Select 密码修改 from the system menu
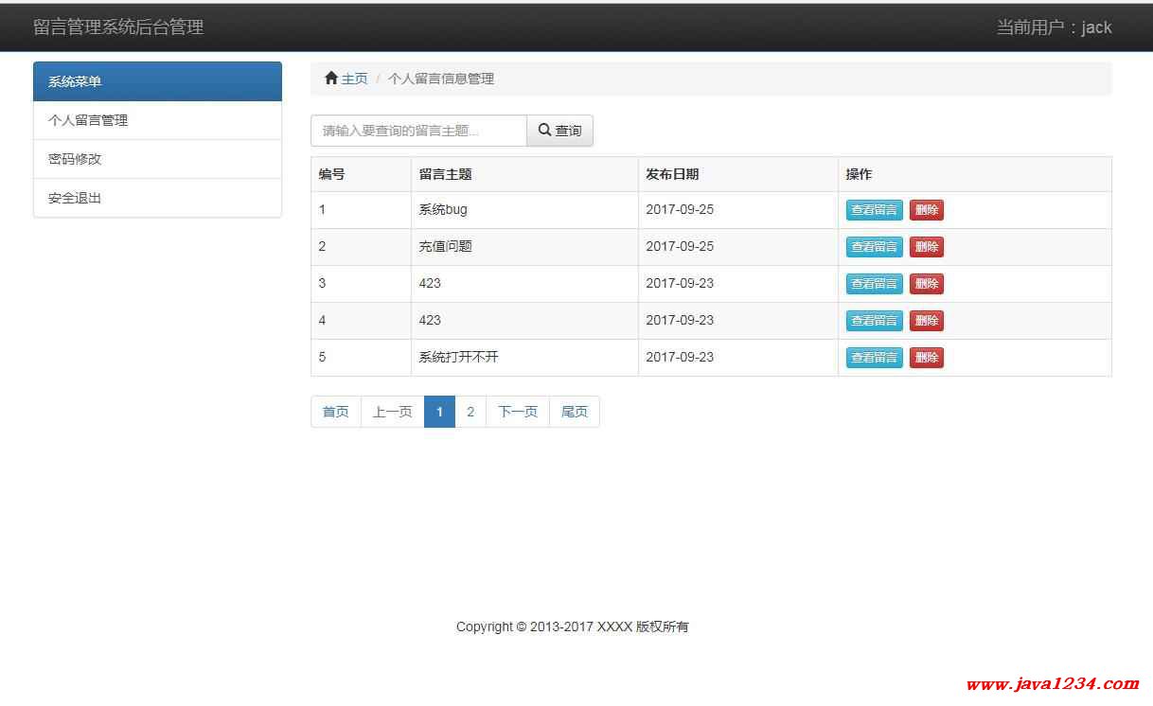Viewport: 1153px width, 706px height. pos(75,159)
